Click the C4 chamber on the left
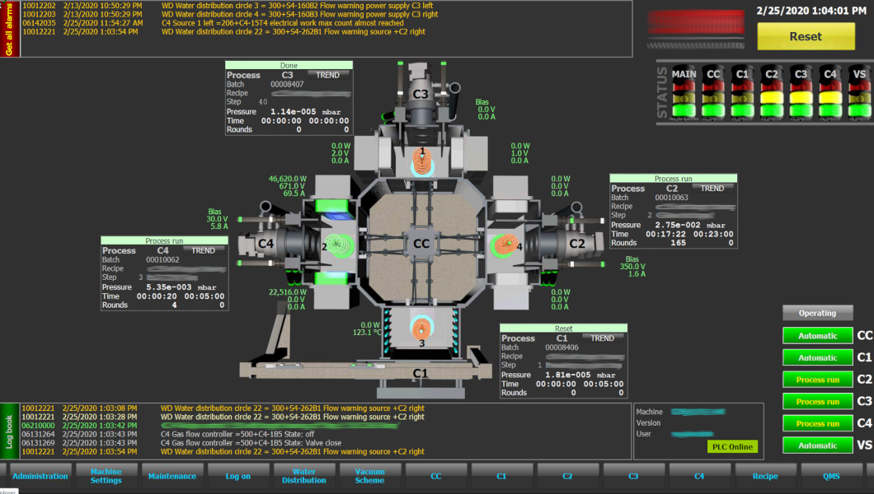The height and width of the screenshot is (494, 874). 265,244
